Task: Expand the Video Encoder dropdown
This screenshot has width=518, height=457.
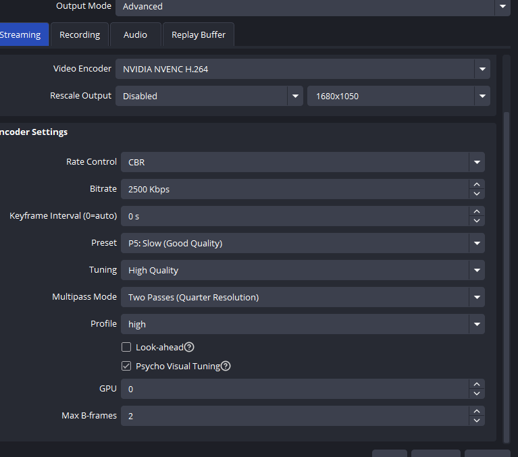Action: coord(302,69)
